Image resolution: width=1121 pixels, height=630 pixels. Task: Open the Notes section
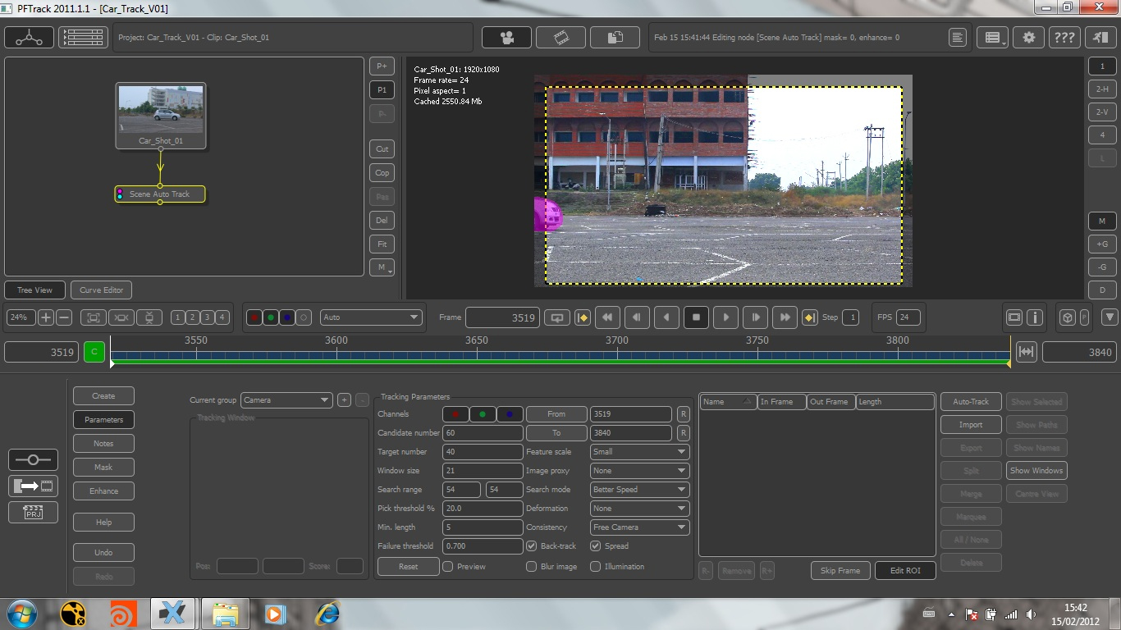[103, 443]
